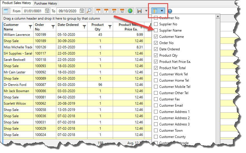Select the 7 day range icon

coord(106,11)
